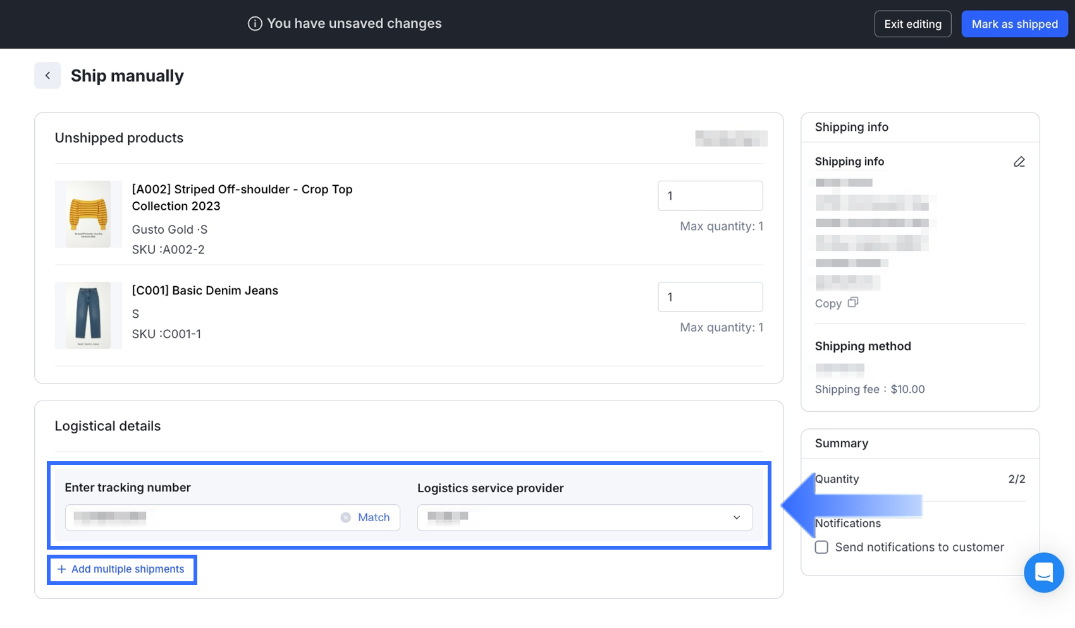This screenshot has width=1075, height=628.
Task: Click the Copy text under Shipping info
Action: click(828, 303)
